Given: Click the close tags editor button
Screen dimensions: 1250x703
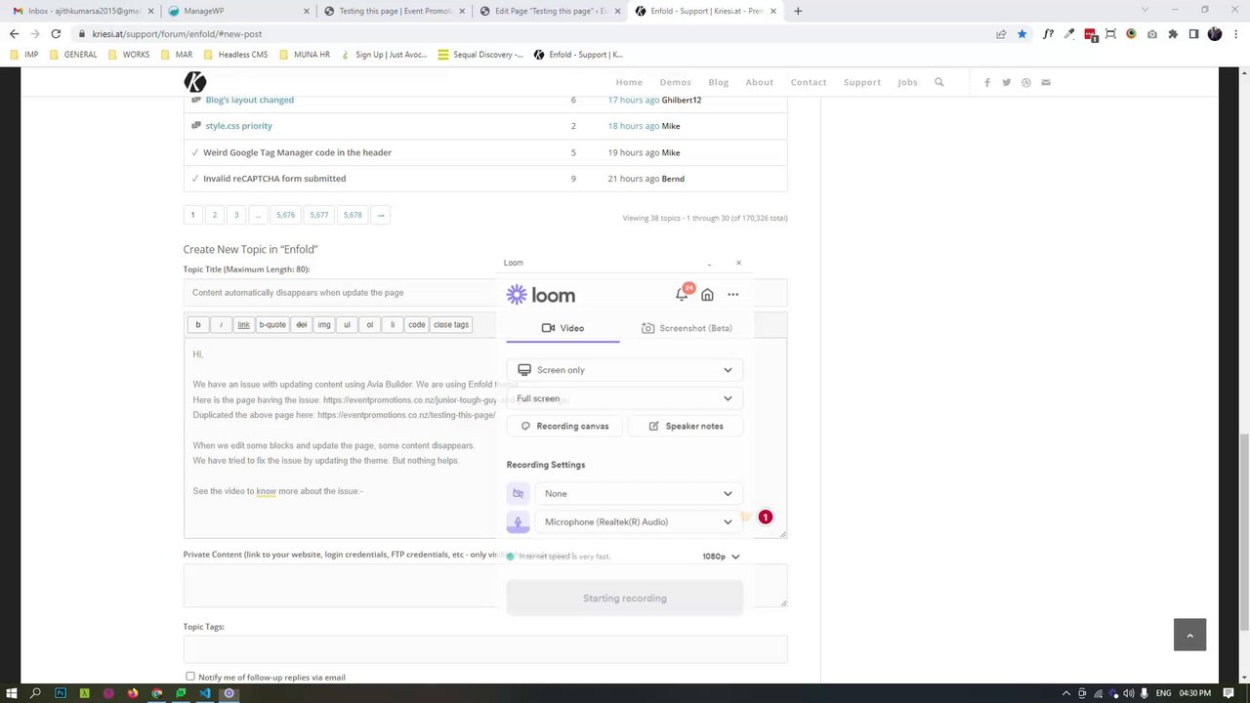Looking at the screenshot, I should pos(451,324).
